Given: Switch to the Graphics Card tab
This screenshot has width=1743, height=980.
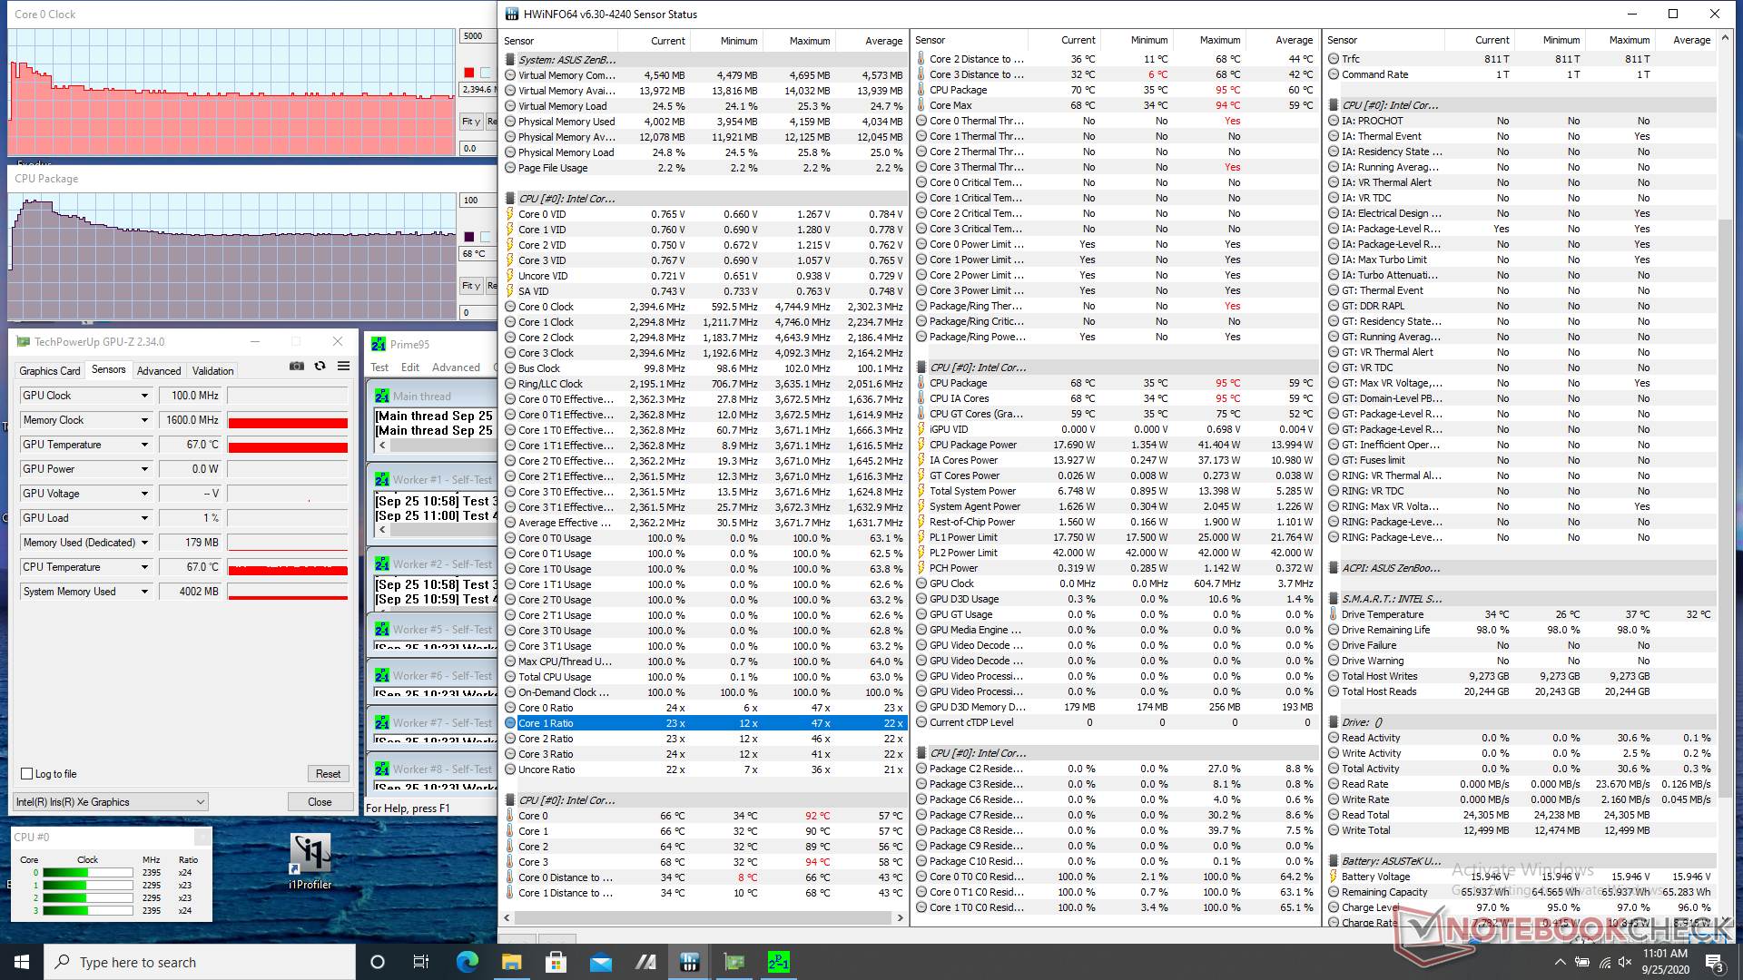Looking at the screenshot, I should pos(50,371).
